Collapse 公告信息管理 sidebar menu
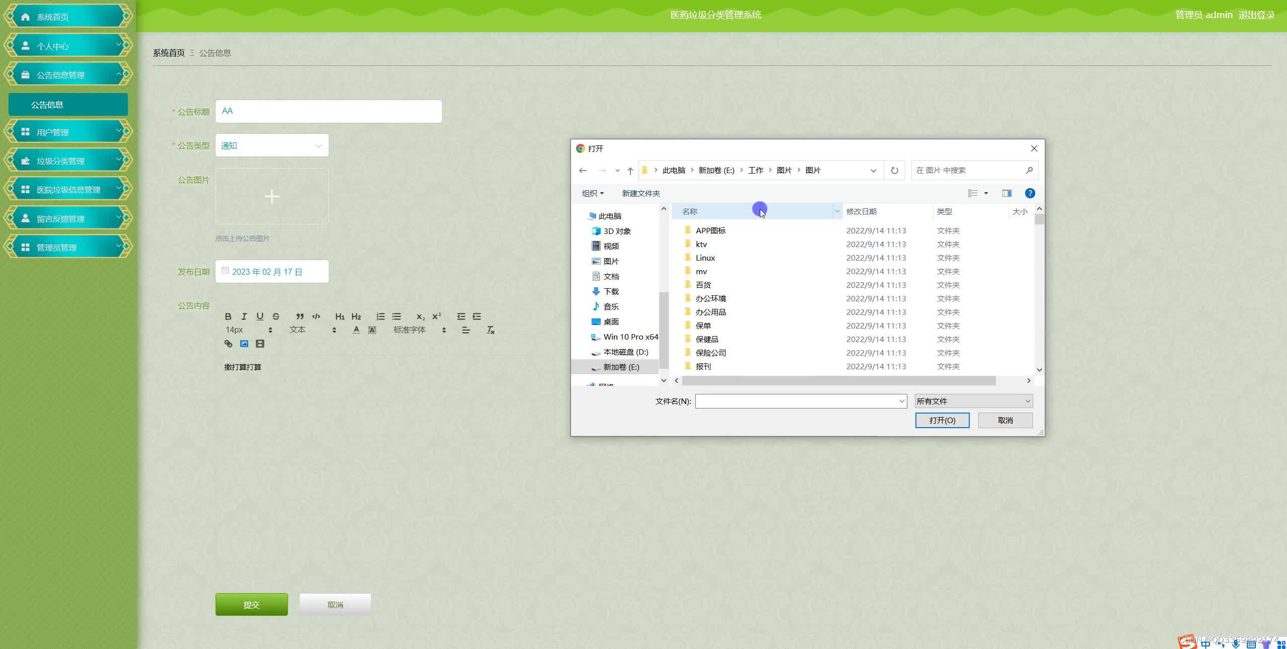 [x=68, y=74]
